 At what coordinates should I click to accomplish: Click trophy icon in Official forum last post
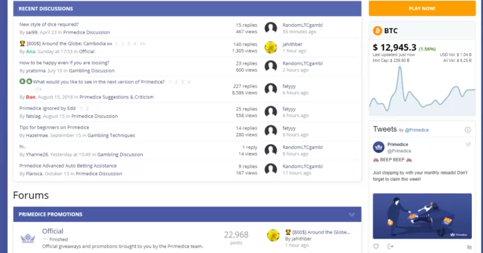288,232
